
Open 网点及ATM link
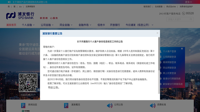171,7
